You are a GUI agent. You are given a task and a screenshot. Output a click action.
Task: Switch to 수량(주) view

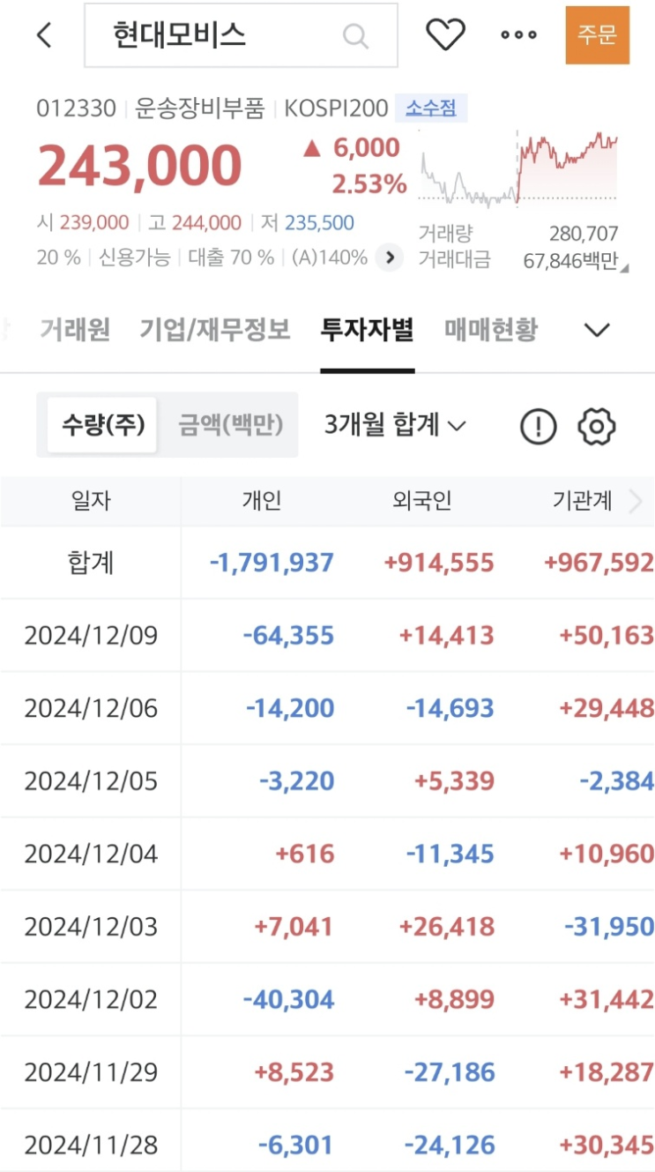pyautogui.click(x=102, y=425)
